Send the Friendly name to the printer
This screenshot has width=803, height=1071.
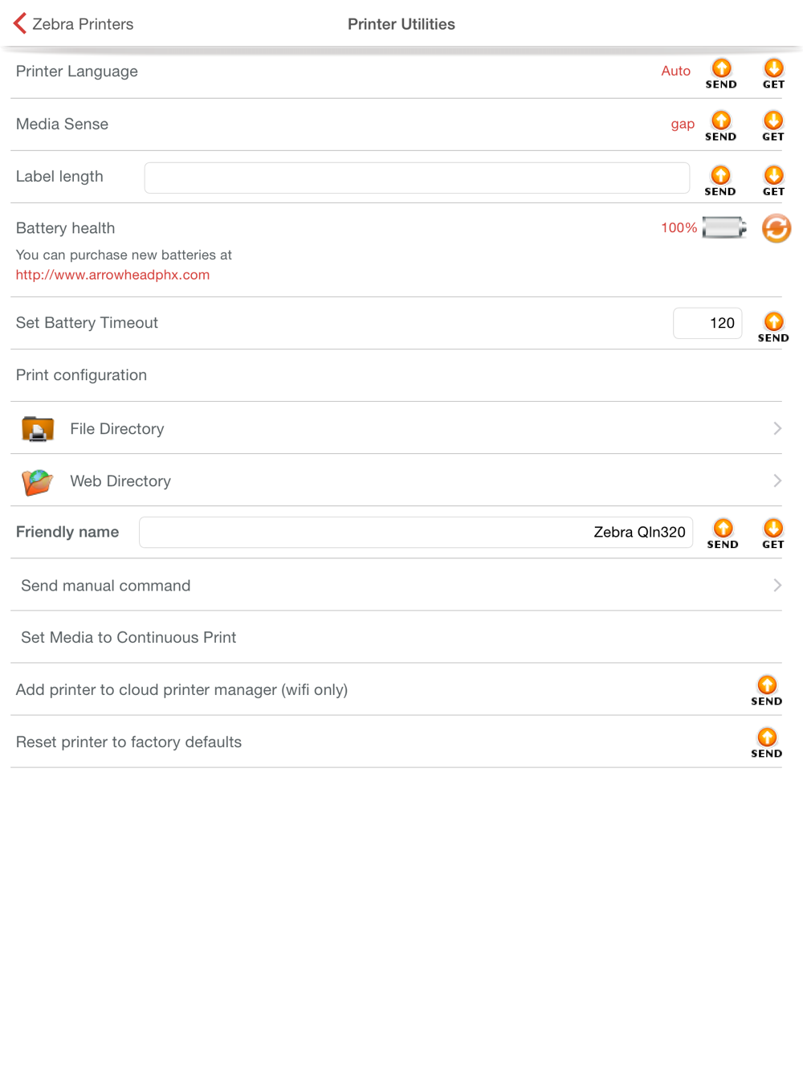tap(723, 533)
